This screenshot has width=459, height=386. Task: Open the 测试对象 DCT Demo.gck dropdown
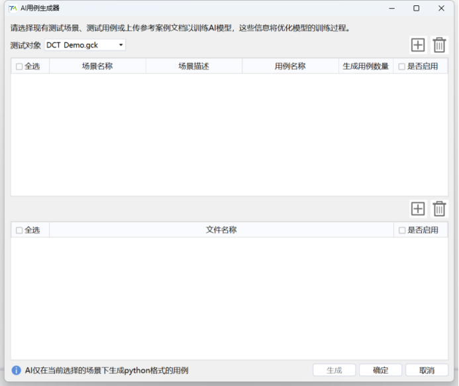85,45
